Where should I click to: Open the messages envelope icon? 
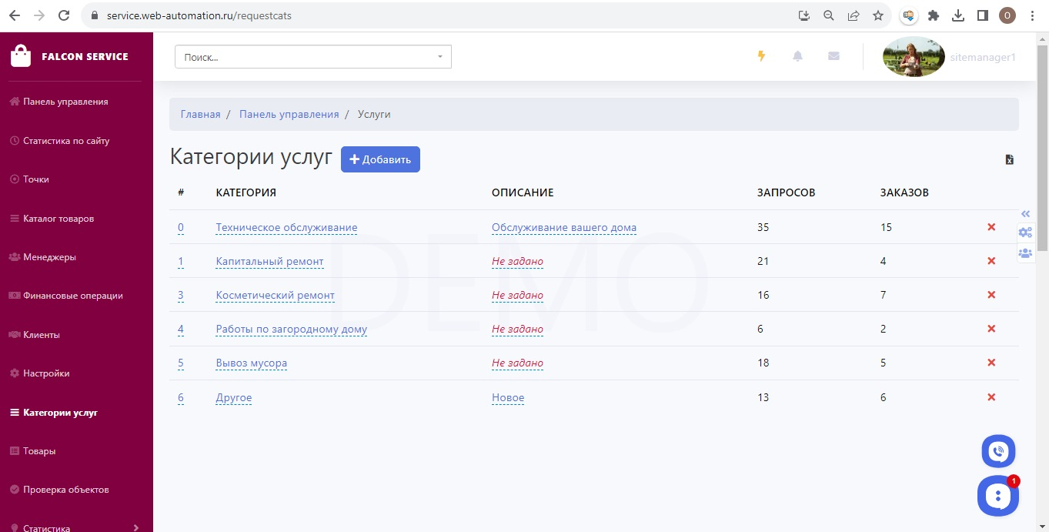point(834,56)
